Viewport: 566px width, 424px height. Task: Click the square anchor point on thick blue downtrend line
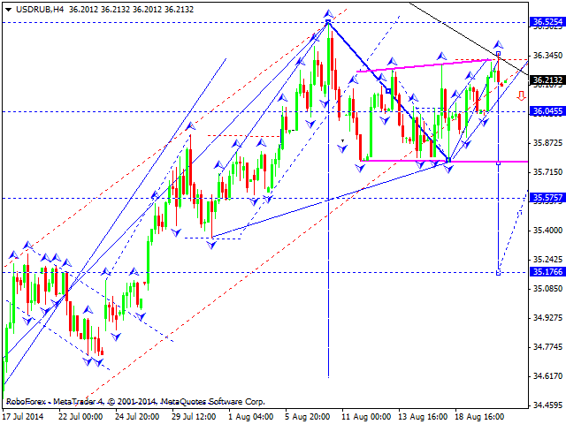click(388, 90)
